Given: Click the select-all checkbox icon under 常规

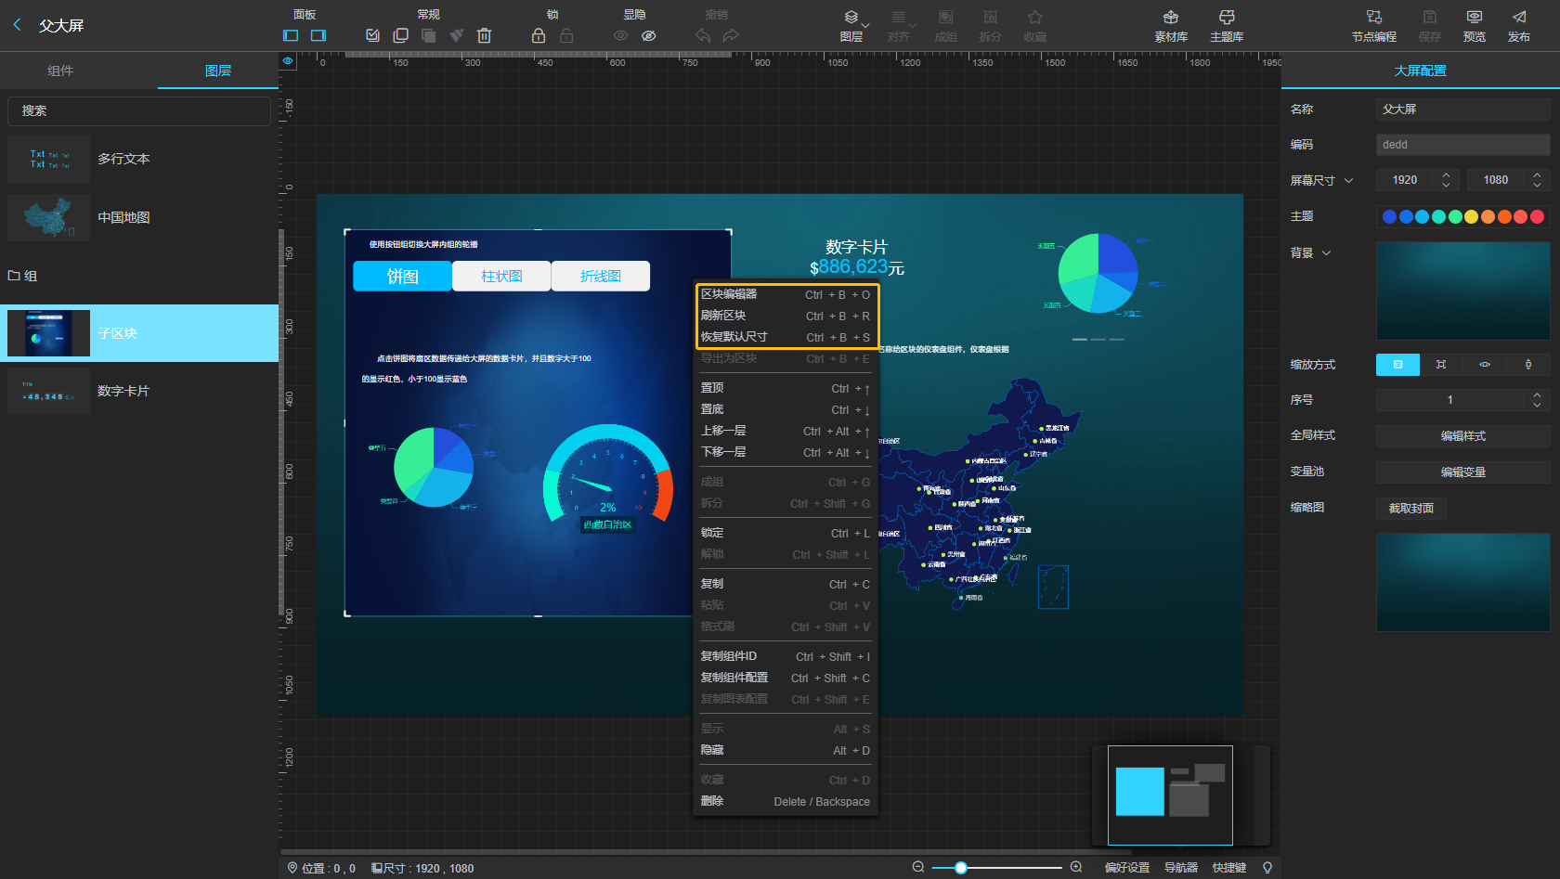Looking at the screenshot, I should (373, 35).
